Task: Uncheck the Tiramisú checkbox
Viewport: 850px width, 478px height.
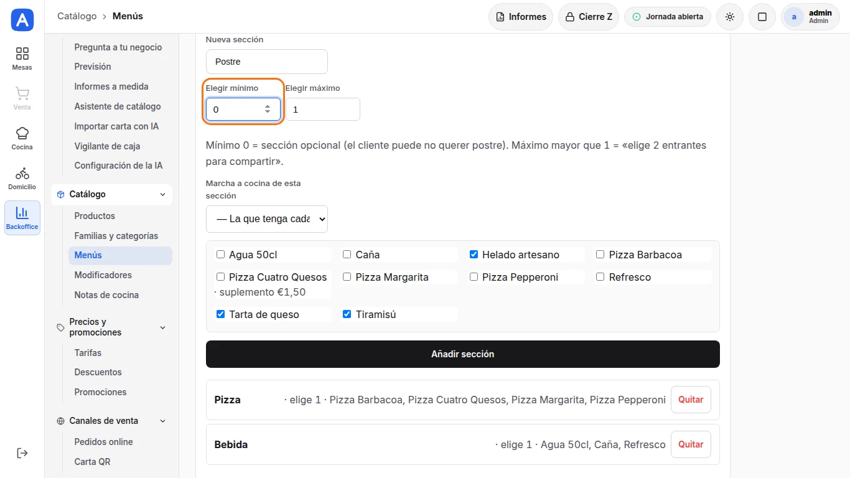Action: [x=347, y=314]
